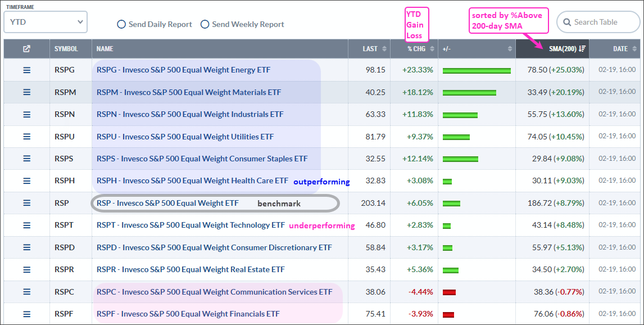644x325 pixels.
Task: Click the row menu icon beside RSPT
Action: click(x=26, y=225)
